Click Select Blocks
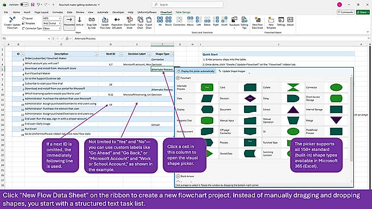Viewport: 372px width, 209px height. (x=168, y=22)
